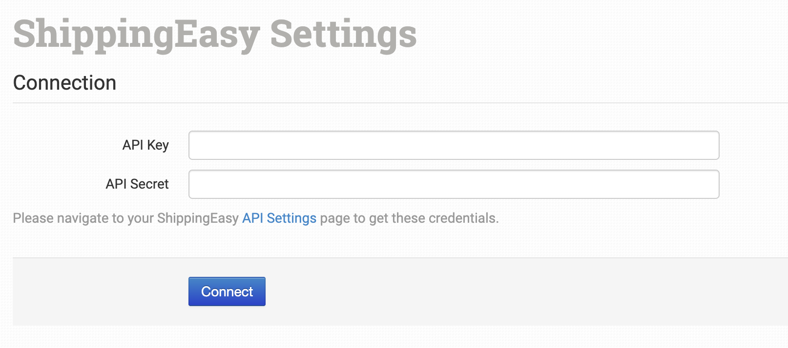
Task: Click the divider line below Connection heading
Action: (x=391, y=103)
